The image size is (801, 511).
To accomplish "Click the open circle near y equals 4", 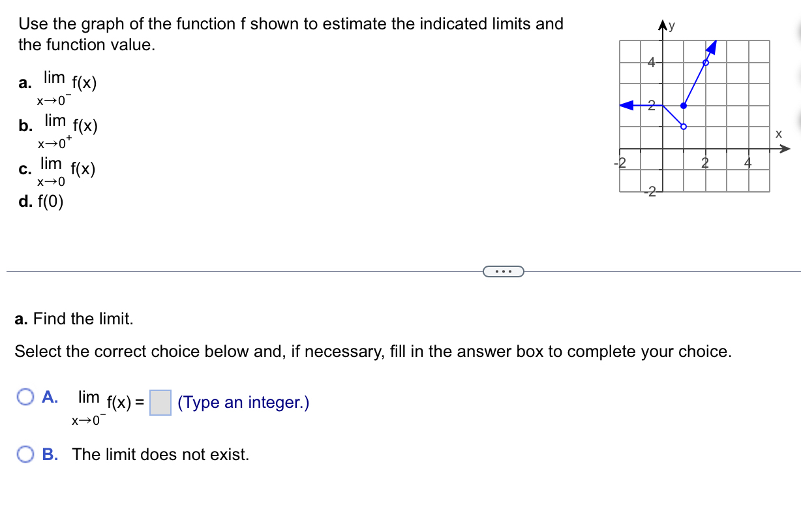I will coord(706,63).
